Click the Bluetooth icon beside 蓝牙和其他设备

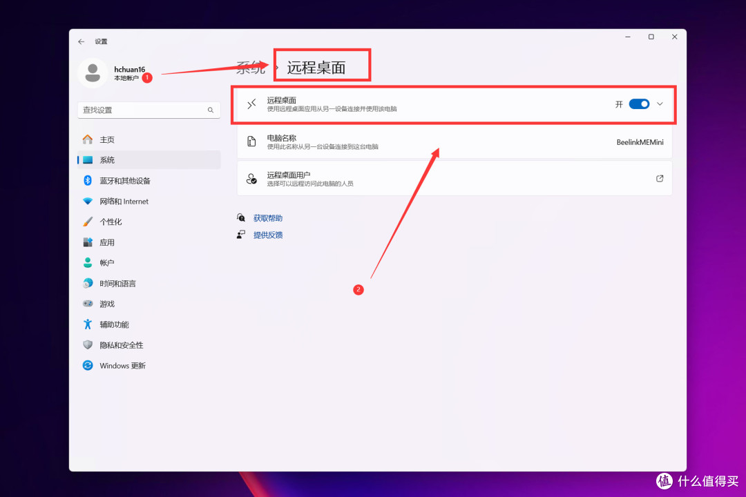88,180
